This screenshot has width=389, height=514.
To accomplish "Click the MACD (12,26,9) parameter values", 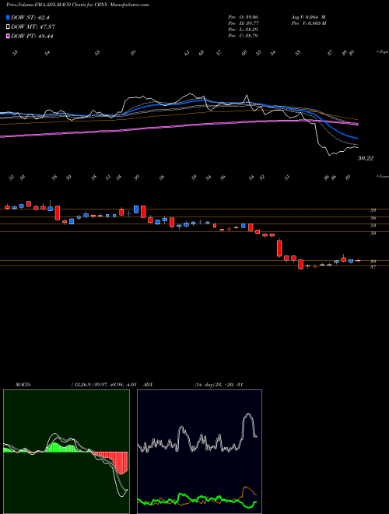I will 103,385.
